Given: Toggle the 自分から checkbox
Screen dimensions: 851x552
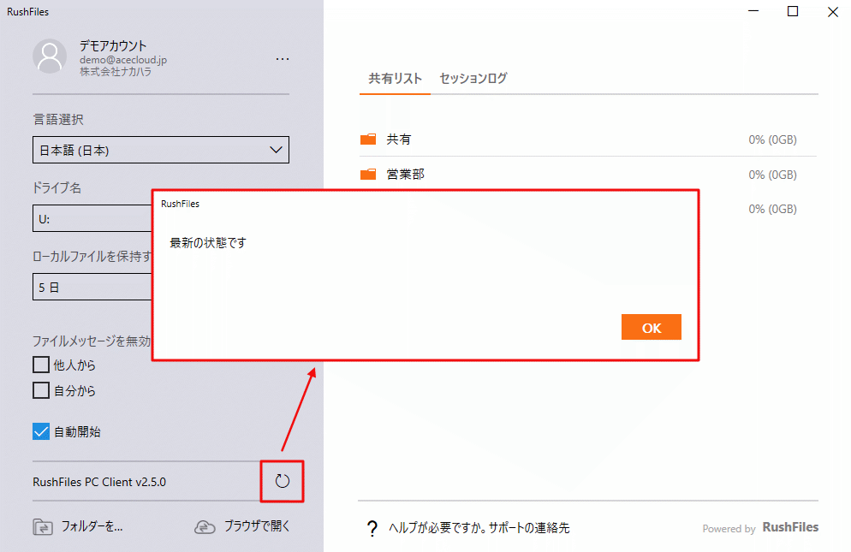Looking at the screenshot, I should (x=41, y=390).
